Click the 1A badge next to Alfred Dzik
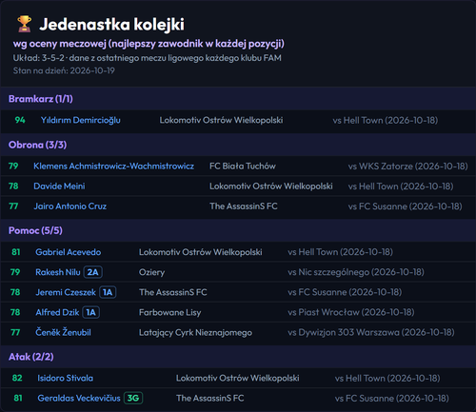This screenshot has height=412, width=476. click(90, 312)
